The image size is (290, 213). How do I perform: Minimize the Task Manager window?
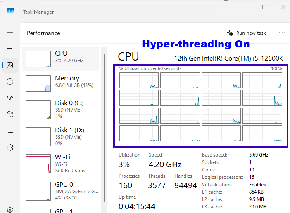pyautogui.click(x=246, y=7)
